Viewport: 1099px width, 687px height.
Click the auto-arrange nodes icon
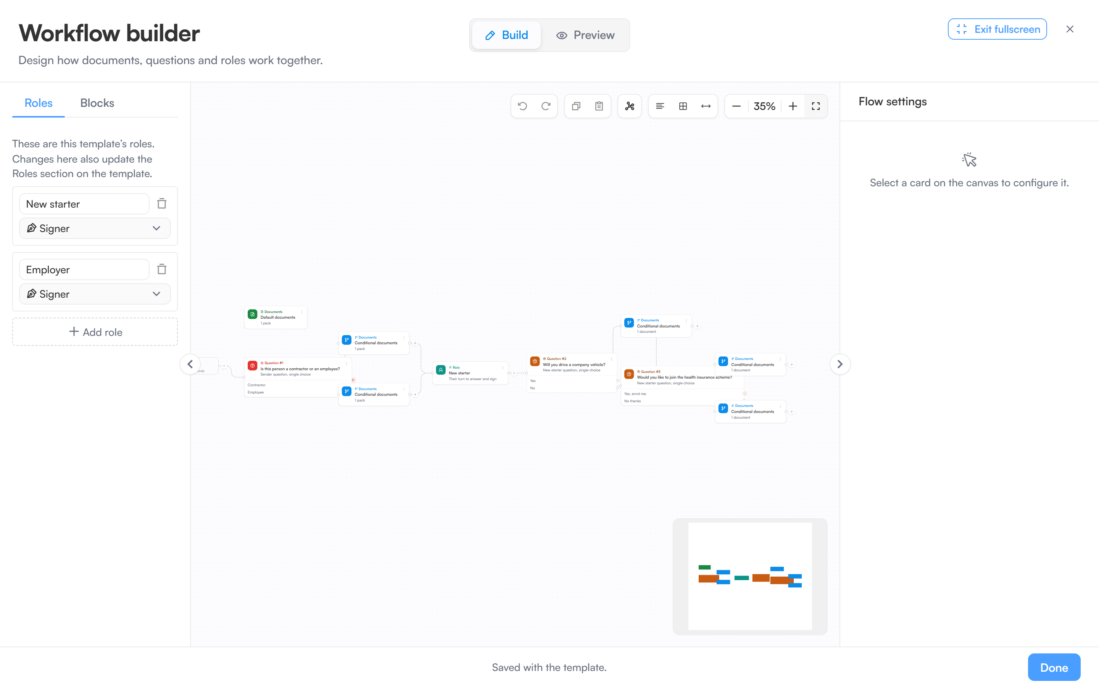point(629,106)
